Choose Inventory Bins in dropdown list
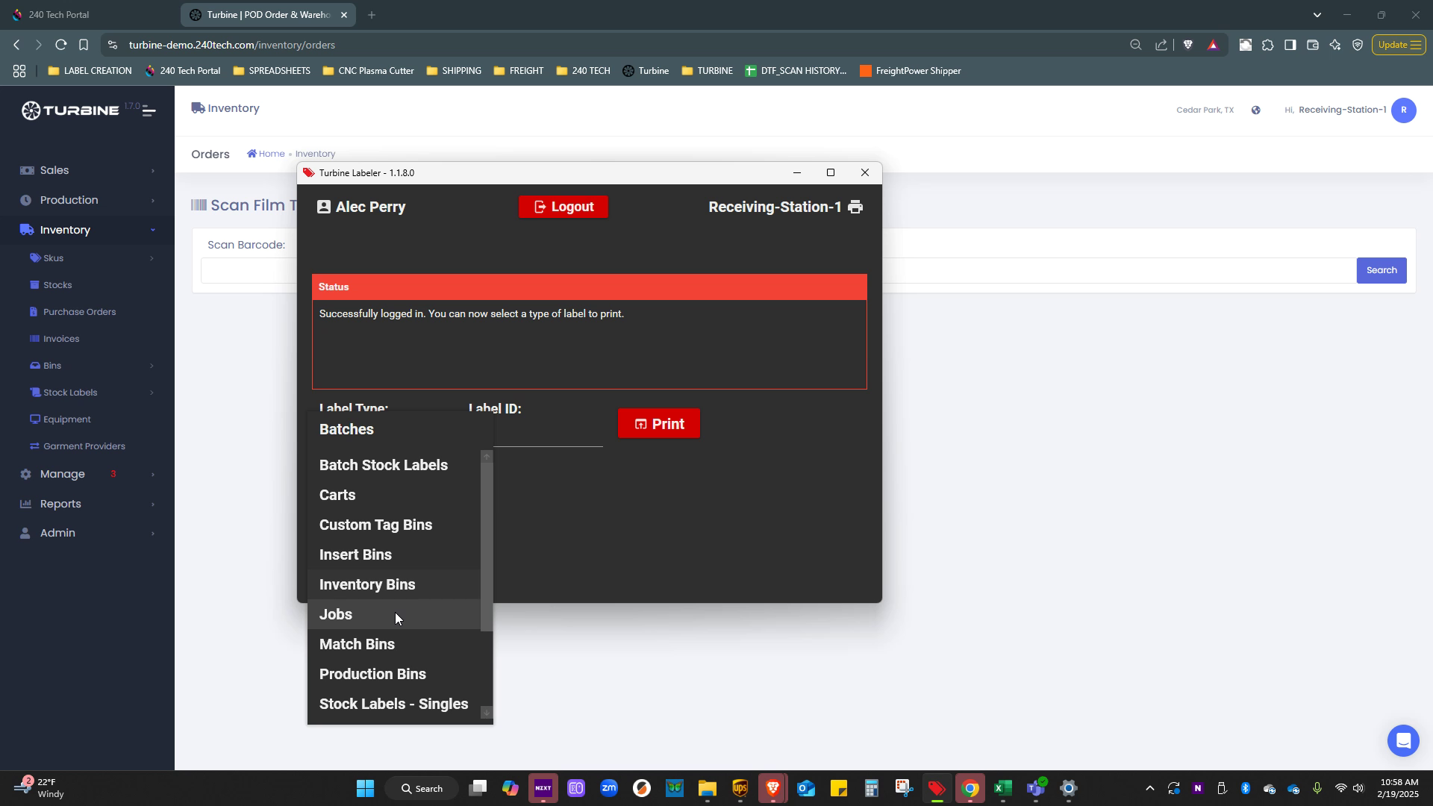Screen dimensions: 1433x806 click(x=367, y=584)
